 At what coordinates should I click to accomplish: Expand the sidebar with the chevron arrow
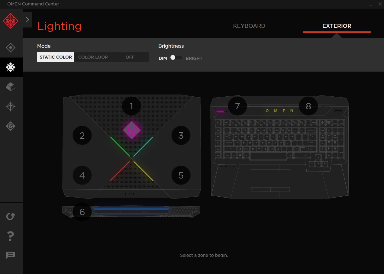pyautogui.click(x=27, y=20)
